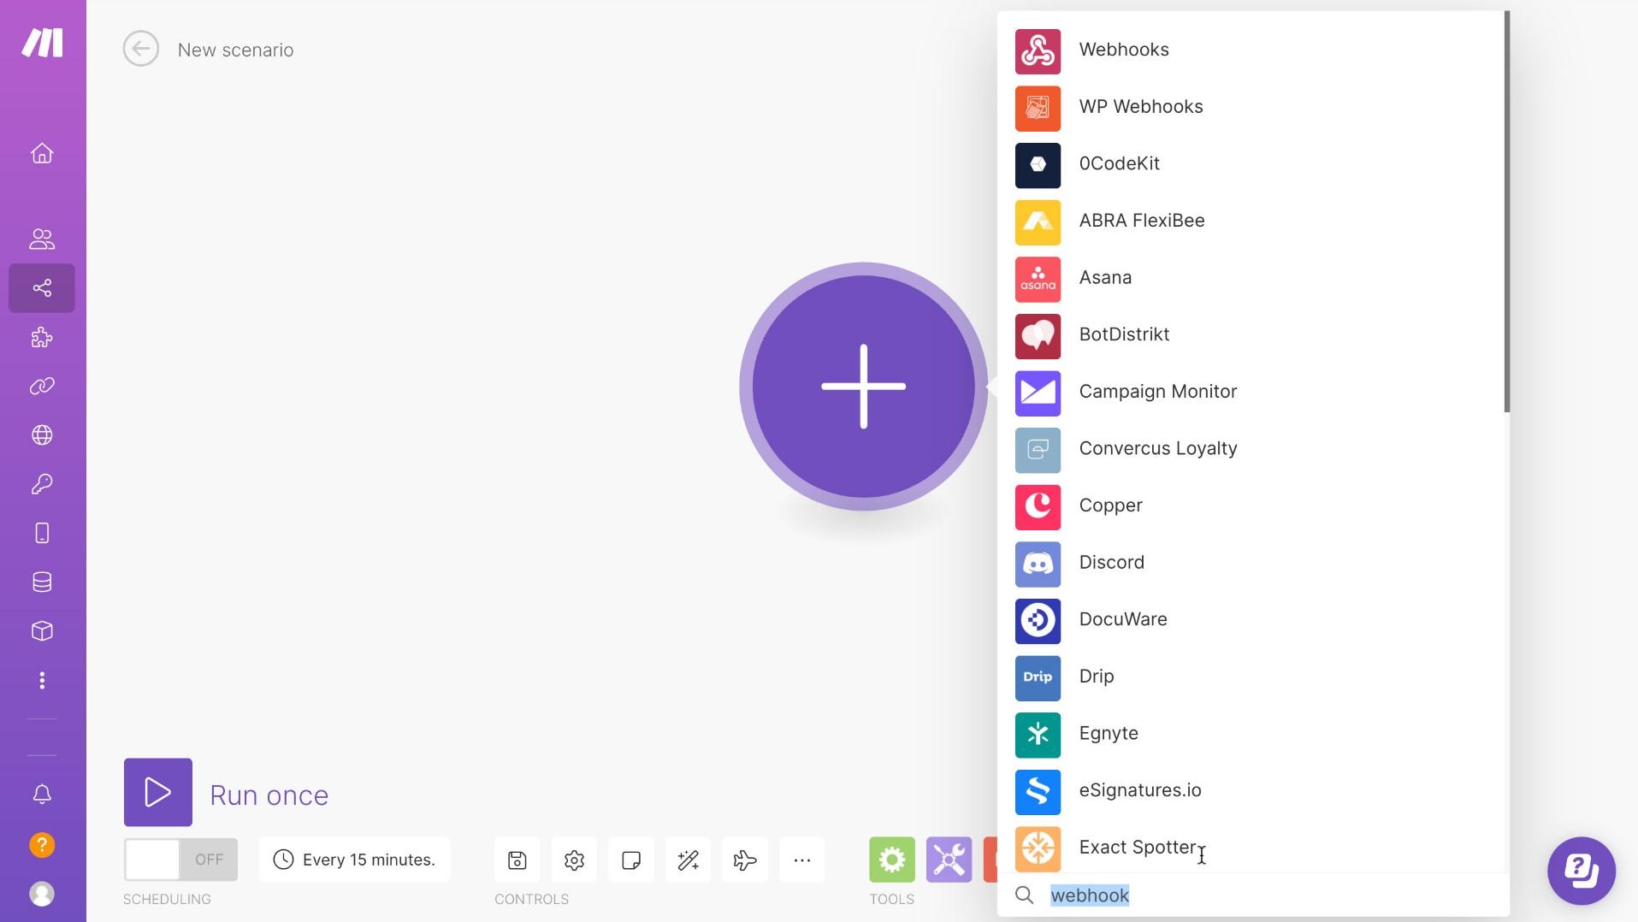1638x922 pixels.
Task: Open the notes sticky-note control
Action: [x=631, y=860]
